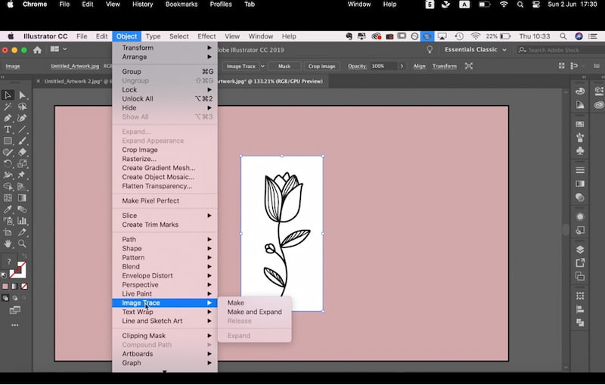The image size is (605, 385).
Task: Select the Eyedropper tool
Action: click(x=8, y=209)
